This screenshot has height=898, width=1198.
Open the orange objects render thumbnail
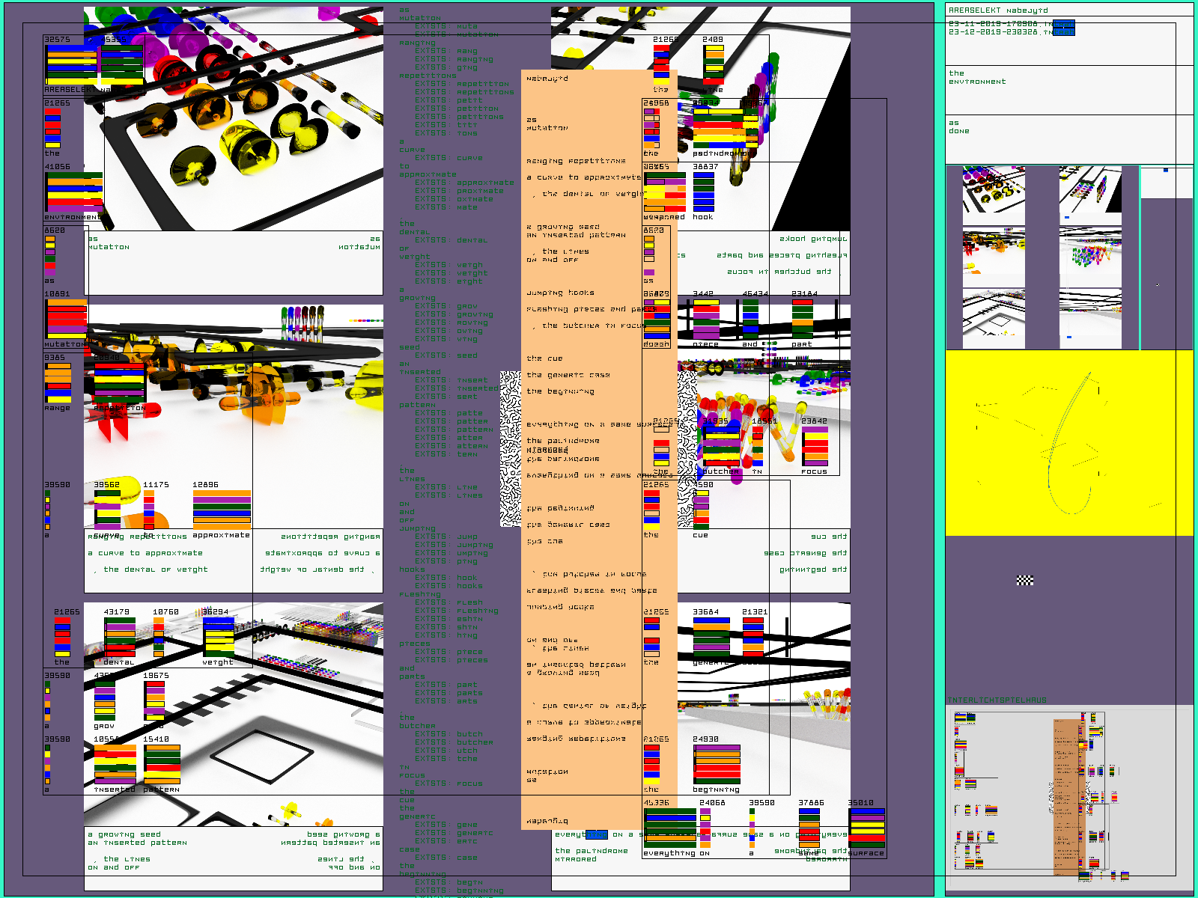(994, 257)
